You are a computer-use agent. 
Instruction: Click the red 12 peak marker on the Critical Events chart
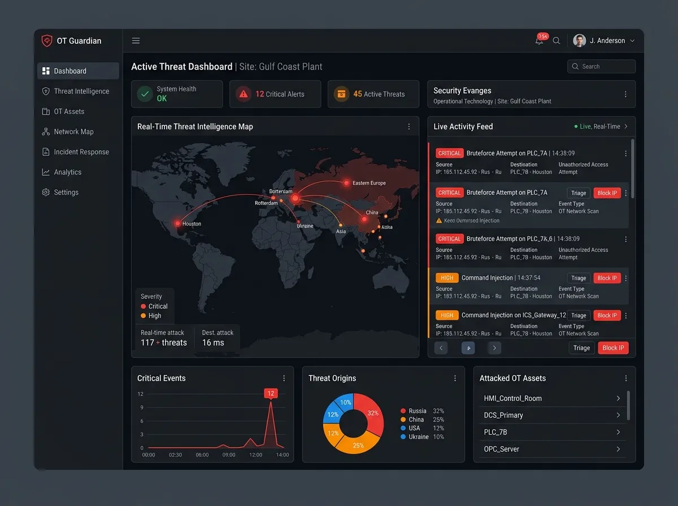pyautogui.click(x=271, y=394)
